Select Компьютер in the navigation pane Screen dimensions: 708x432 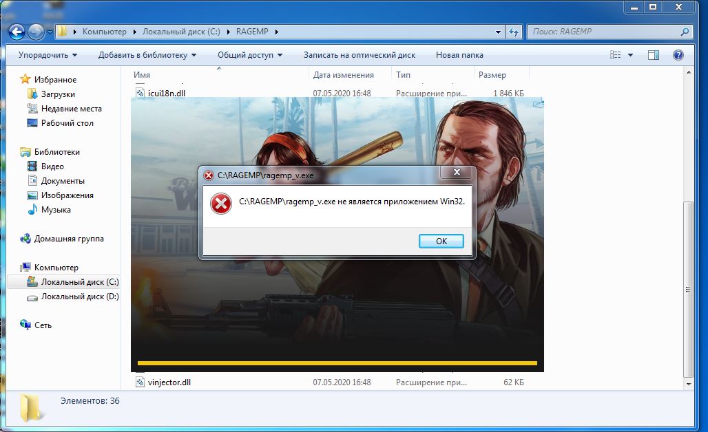[x=56, y=267]
